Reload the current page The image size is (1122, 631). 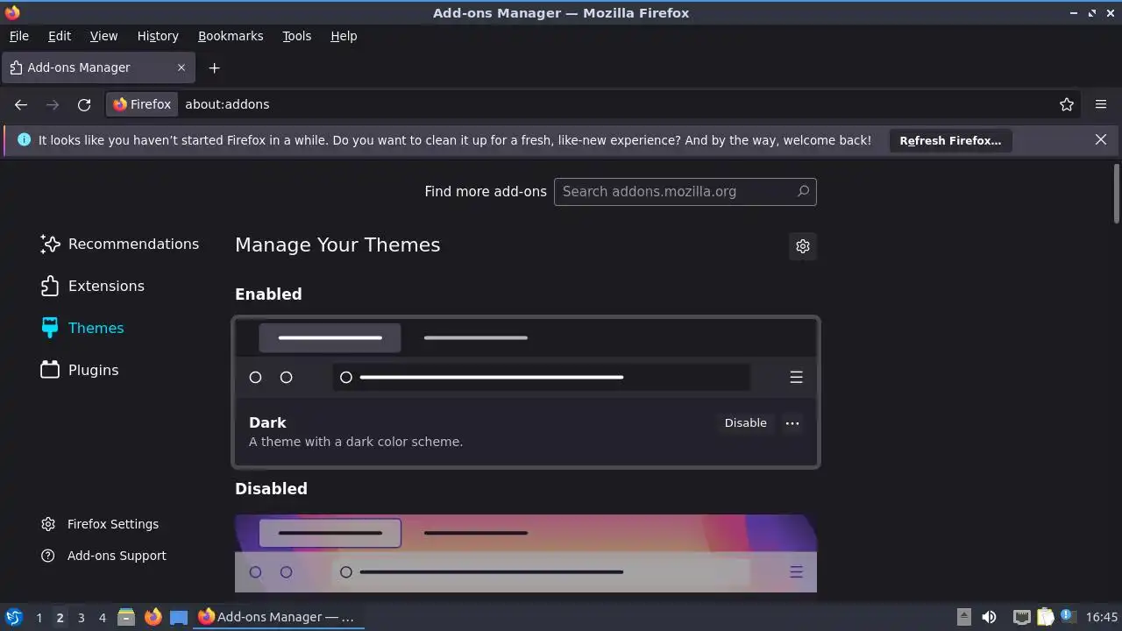coord(84,104)
